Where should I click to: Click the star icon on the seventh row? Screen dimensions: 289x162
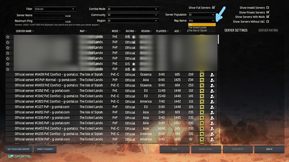click(x=8, y=69)
